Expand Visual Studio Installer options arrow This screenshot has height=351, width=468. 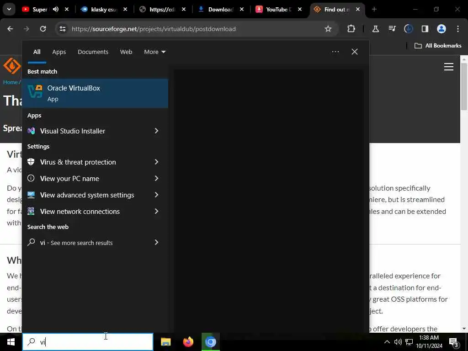point(156,131)
